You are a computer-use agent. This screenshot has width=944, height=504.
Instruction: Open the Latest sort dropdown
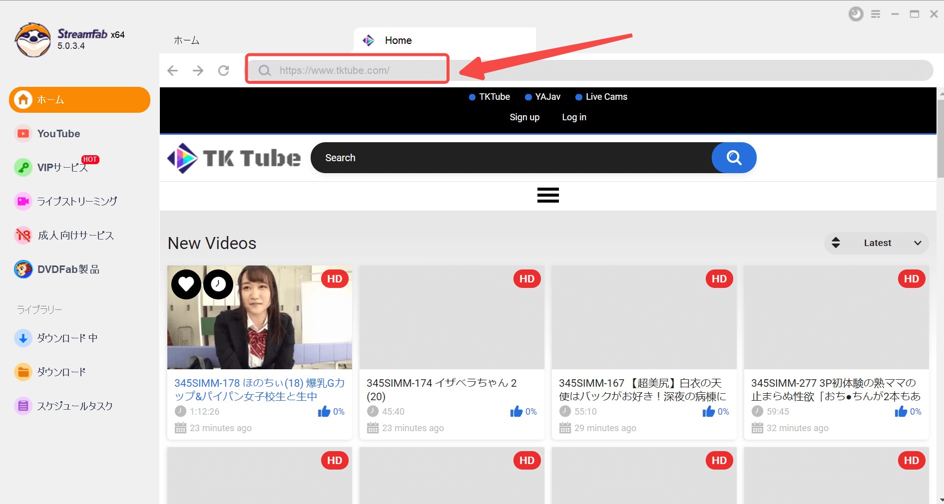(877, 243)
